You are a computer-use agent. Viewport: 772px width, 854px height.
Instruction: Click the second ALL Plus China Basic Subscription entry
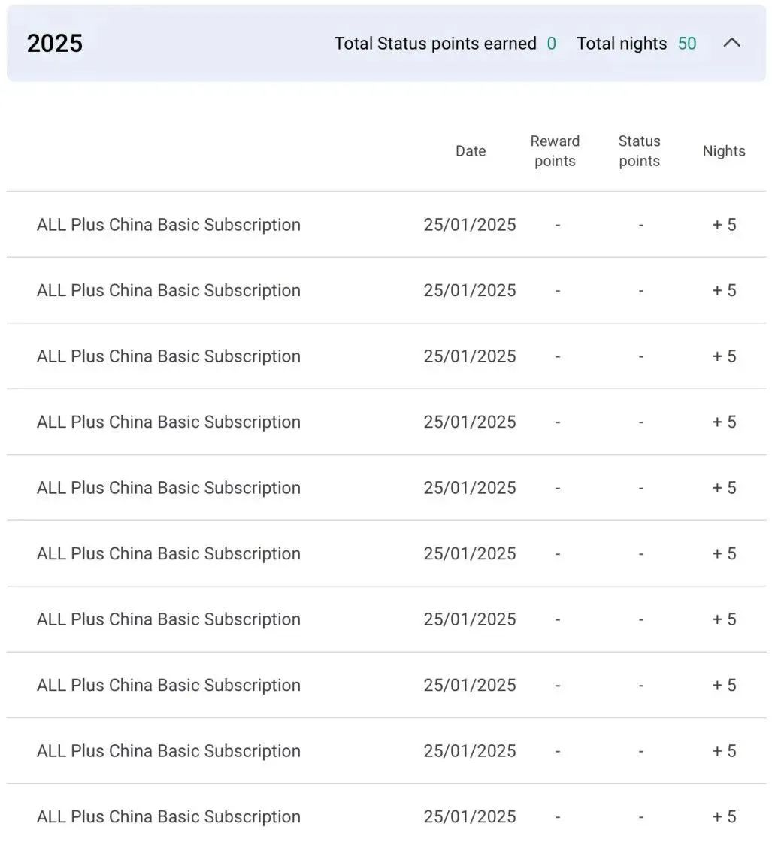(x=168, y=290)
